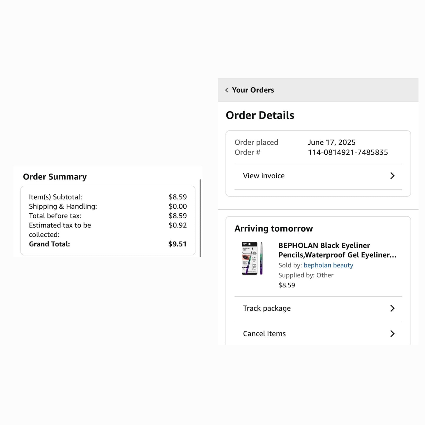Open the BEPHOLAN Black Eyeliner product title
Screen dimensions: 425x425
[x=337, y=250]
